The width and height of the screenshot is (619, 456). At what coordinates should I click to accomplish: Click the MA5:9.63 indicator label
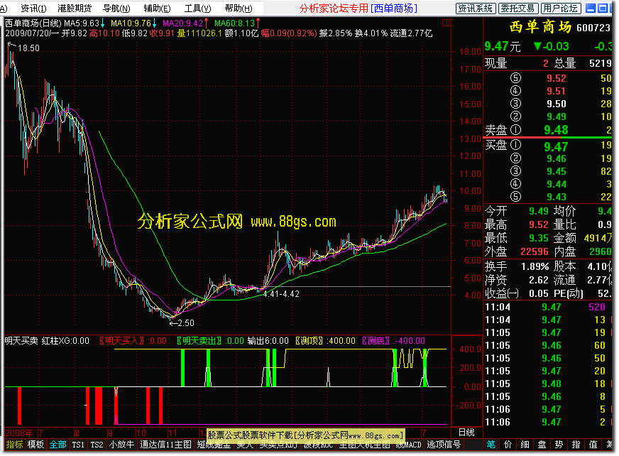84,23
